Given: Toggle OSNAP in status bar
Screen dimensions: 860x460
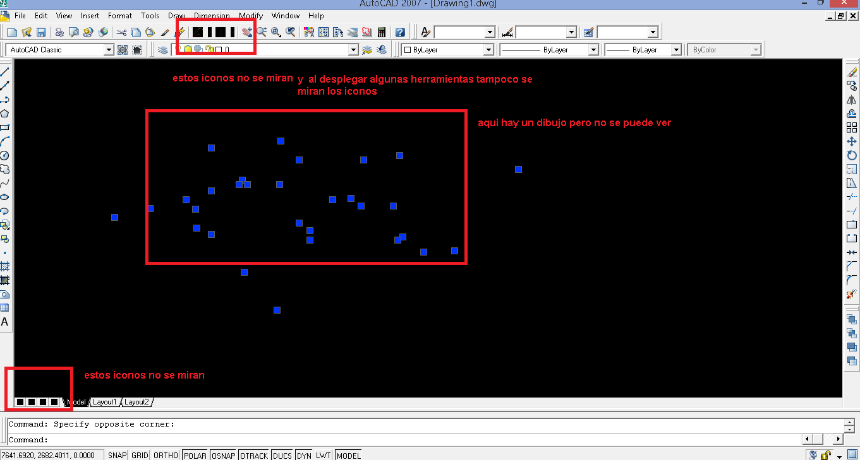Looking at the screenshot, I should 223,455.
